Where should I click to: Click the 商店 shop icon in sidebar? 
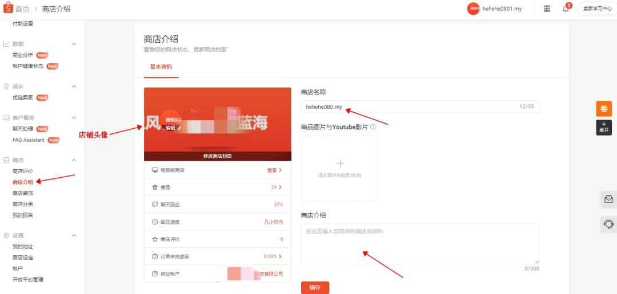click(6, 160)
